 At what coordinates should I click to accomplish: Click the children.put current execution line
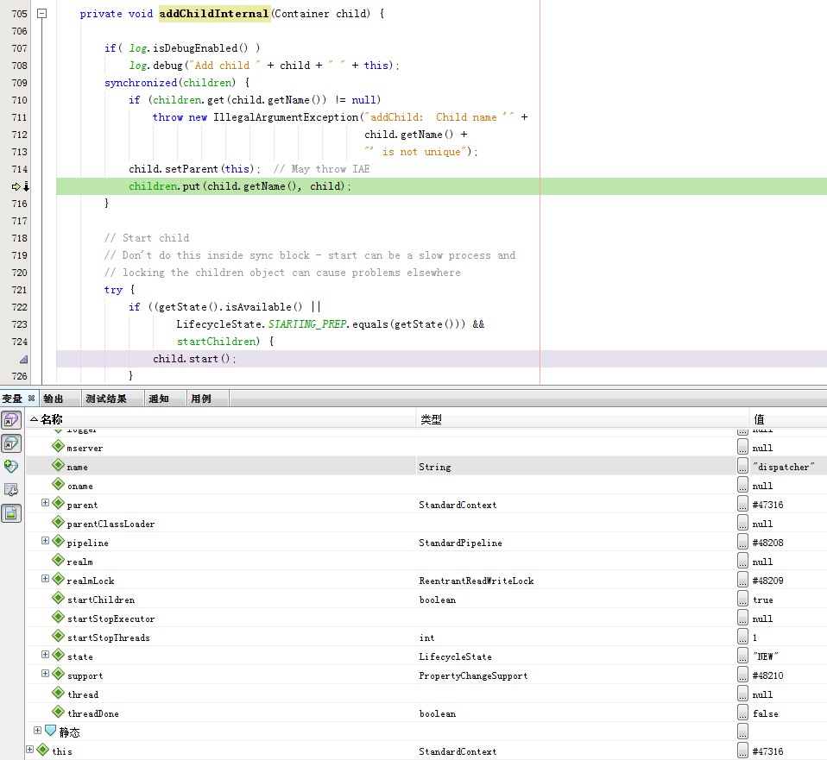(441, 186)
